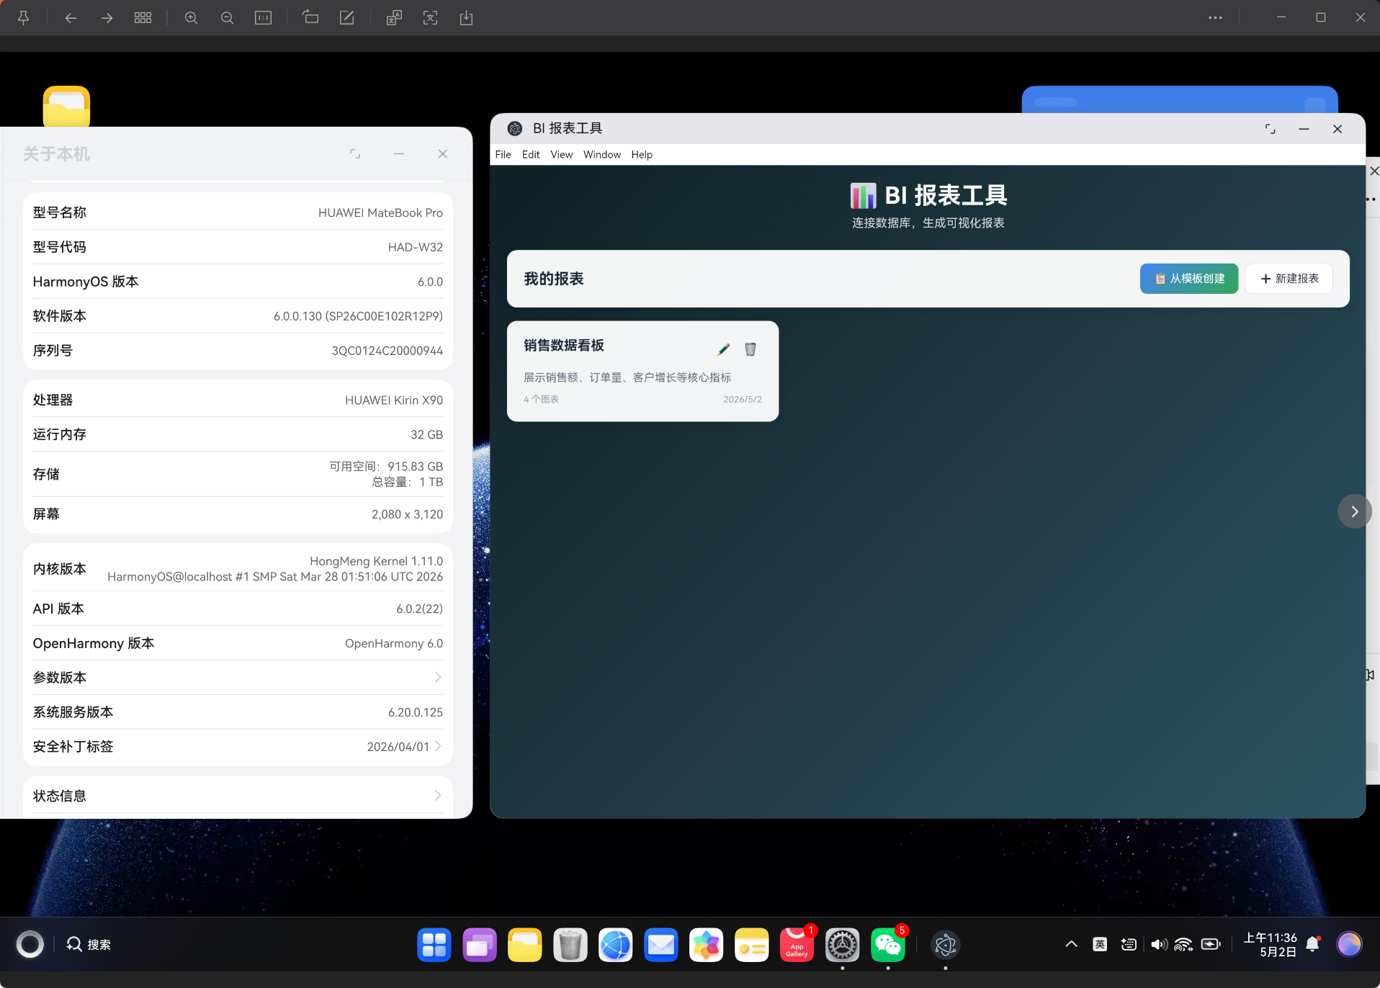
Task: Click the 新建报表 button
Action: [x=1289, y=279]
